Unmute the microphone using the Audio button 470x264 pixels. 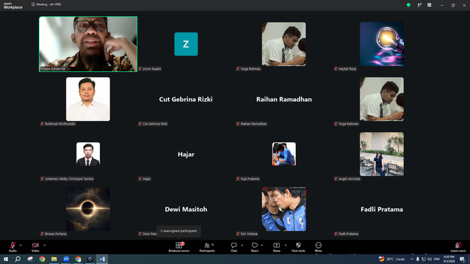12,247
